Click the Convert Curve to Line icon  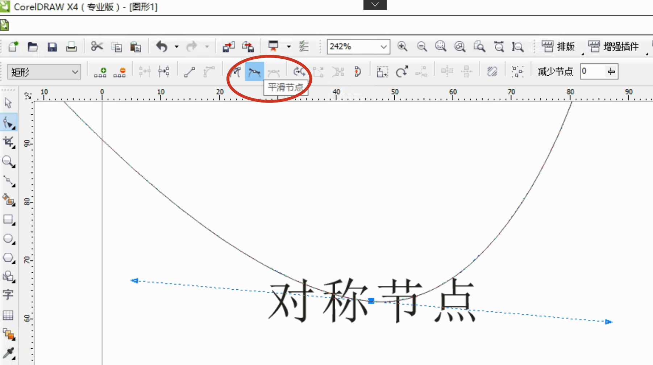189,72
